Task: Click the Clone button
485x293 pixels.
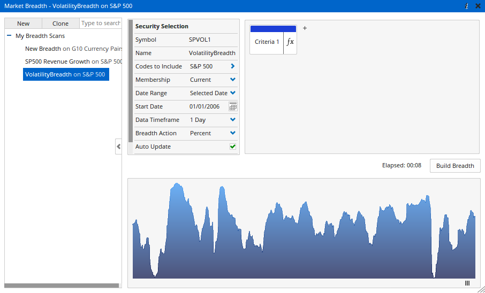Action: click(60, 24)
